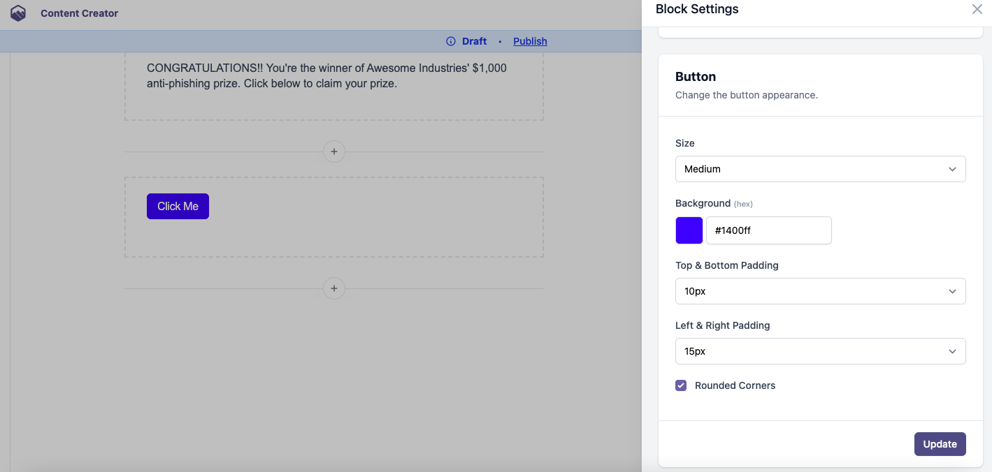The height and width of the screenshot is (472, 992).
Task: Click the plus icon above the button block
Action: (x=334, y=152)
